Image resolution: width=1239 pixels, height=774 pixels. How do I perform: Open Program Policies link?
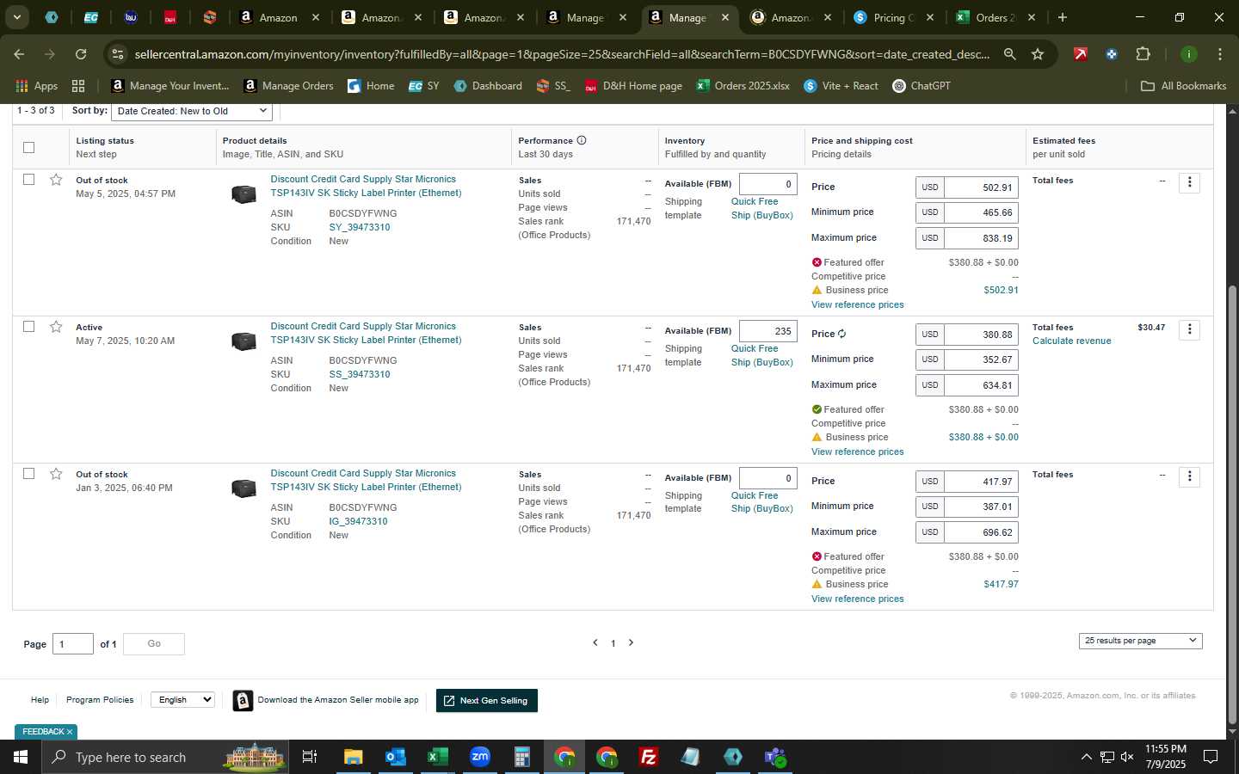pos(100,700)
